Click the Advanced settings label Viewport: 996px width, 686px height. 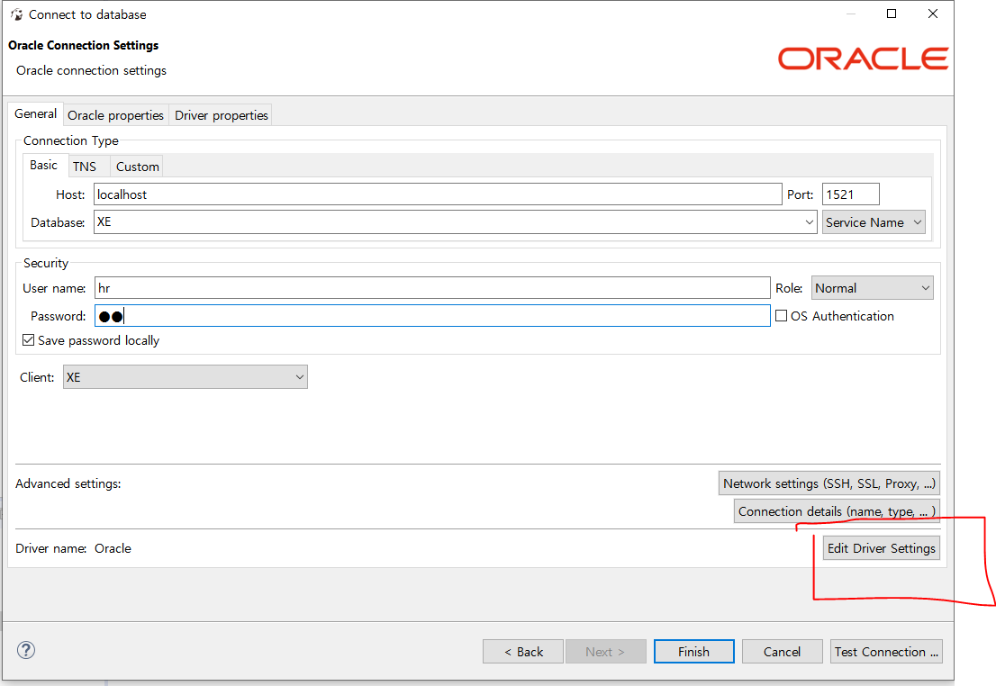click(x=68, y=483)
